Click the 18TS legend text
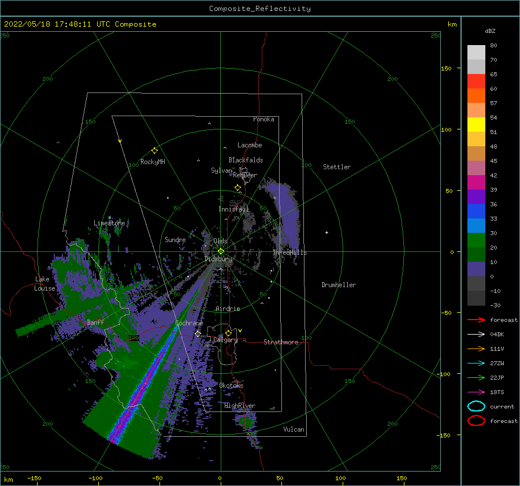This screenshot has height=486, width=520. coord(497,392)
